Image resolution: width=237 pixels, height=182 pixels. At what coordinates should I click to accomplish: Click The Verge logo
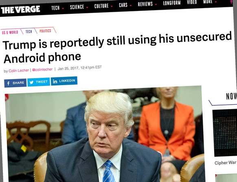tap(20, 10)
